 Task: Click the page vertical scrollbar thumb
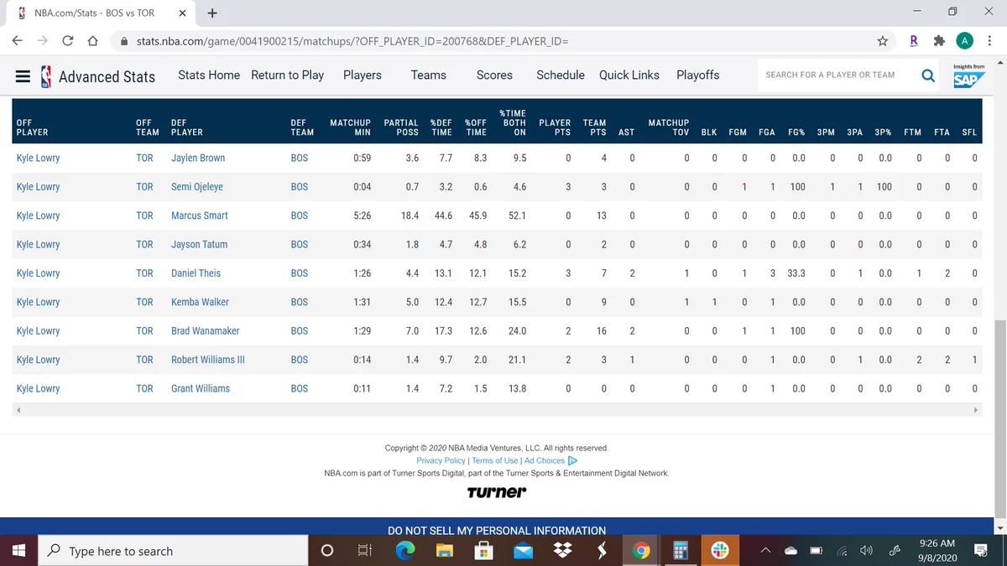[999, 419]
